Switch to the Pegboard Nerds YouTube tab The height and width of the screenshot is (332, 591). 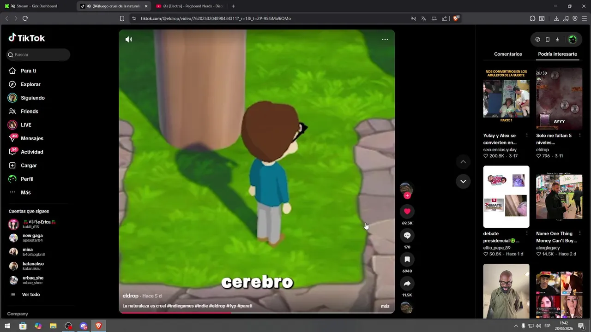(x=190, y=6)
